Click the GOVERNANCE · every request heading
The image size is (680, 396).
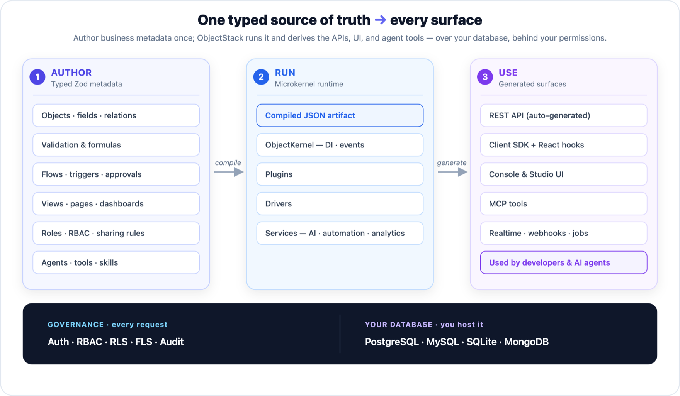point(107,325)
